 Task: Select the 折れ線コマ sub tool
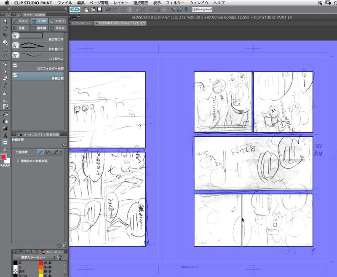tap(38, 47)
